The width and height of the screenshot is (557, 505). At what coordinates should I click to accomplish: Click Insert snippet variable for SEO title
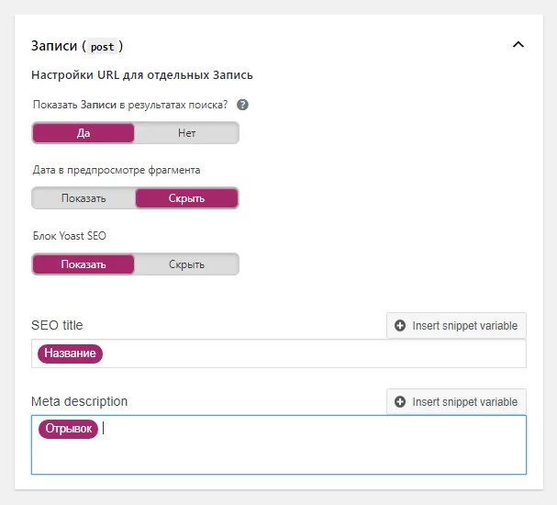pyautogui.click(x=456, y=326)
